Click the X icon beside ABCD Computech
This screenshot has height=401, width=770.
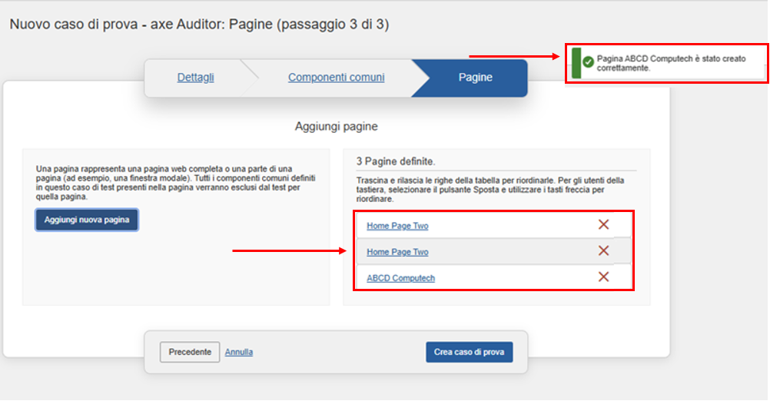pos(603,277)
